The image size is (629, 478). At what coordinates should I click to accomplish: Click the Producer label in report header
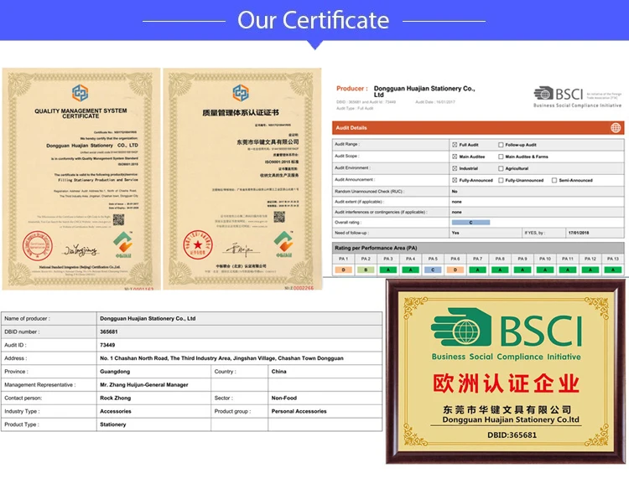pos(351,89)
